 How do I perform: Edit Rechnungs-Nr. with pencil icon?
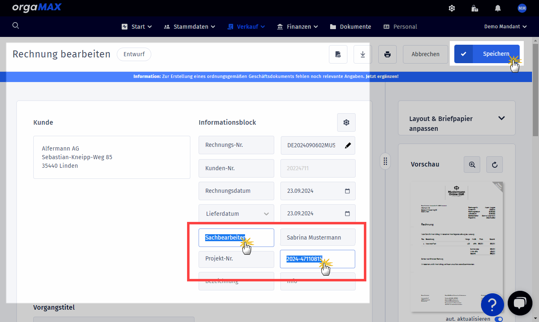(348, 145)
